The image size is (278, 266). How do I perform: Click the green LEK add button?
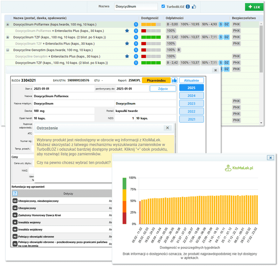coord(254,7)
